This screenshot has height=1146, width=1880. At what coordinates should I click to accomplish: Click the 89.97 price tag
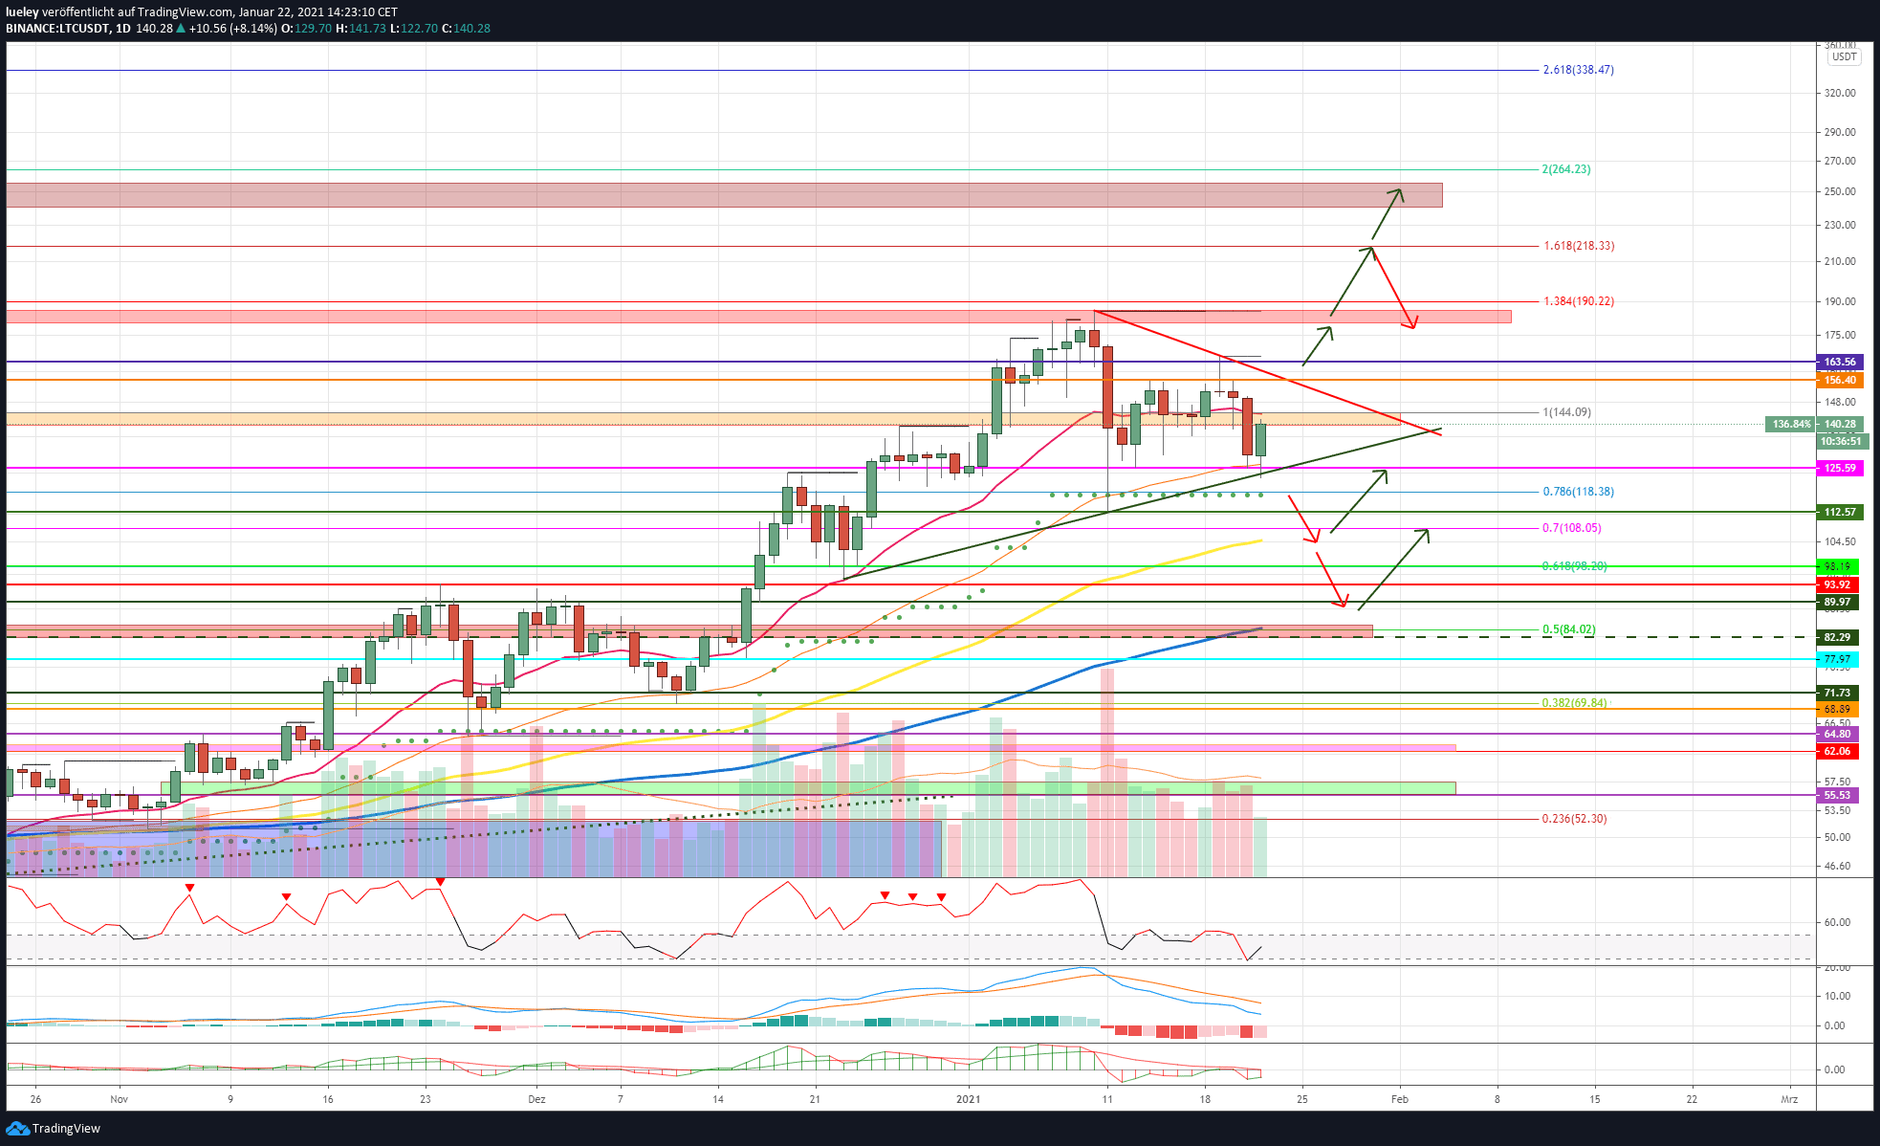point(1837,603)
